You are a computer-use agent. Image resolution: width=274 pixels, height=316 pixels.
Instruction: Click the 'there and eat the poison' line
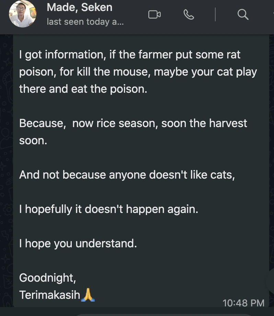[83, 89]
